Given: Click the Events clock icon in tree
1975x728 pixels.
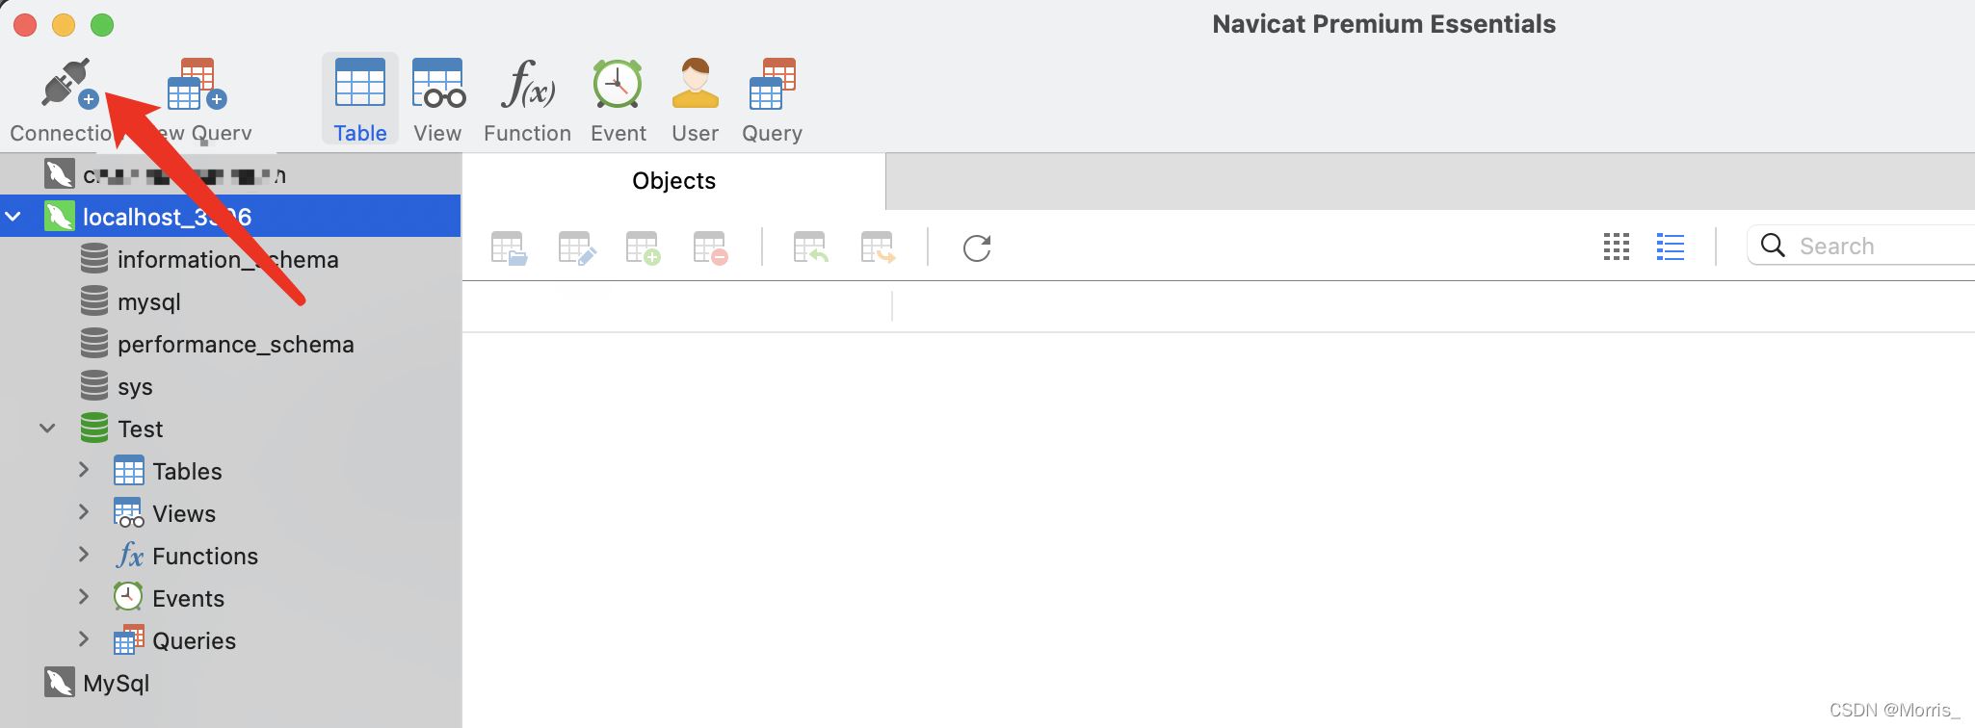Looking at the screenshot, I should coord(128,597).
